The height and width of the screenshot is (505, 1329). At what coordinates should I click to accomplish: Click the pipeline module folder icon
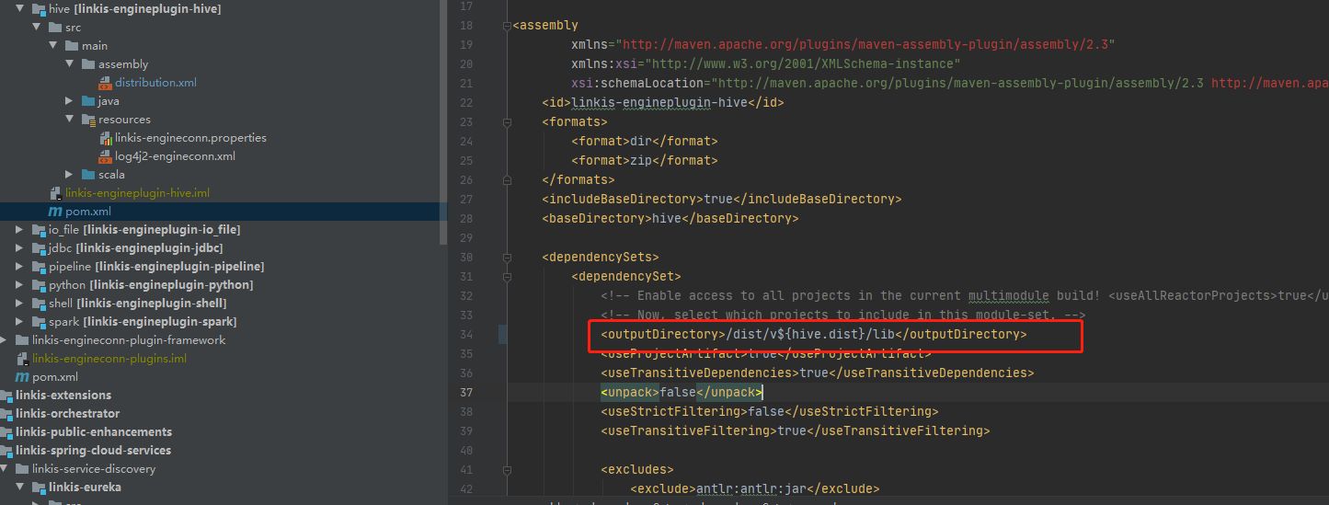point(38,266)
